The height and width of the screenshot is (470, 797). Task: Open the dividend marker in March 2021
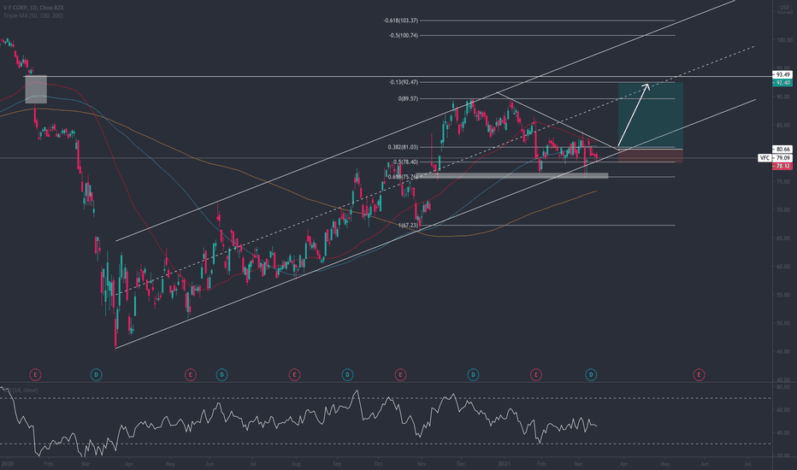pyautogui.click(x=591, y=375)
